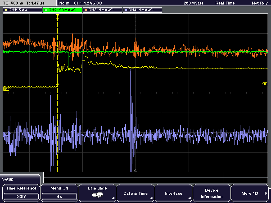Click the memory overview bar below the graph

[x=156, y=177]
